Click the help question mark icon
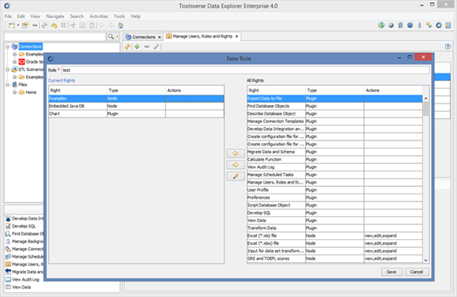 click(x=448, y=47)
